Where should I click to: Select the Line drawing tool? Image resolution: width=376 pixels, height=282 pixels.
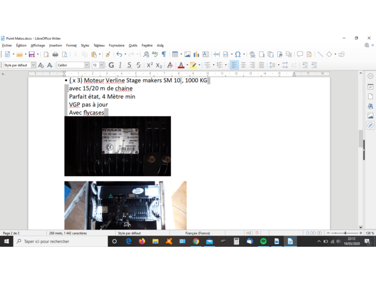click(x=320, y=55)
